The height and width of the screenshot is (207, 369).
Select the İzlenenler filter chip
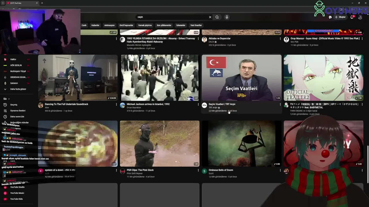click(181, 25)
